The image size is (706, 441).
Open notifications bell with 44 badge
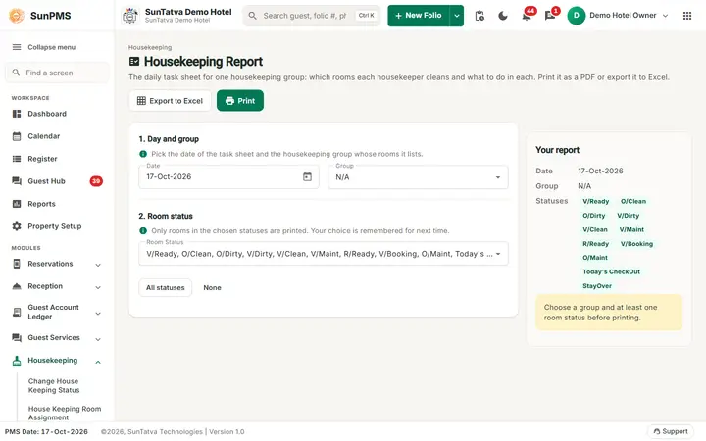coord(527,16)
